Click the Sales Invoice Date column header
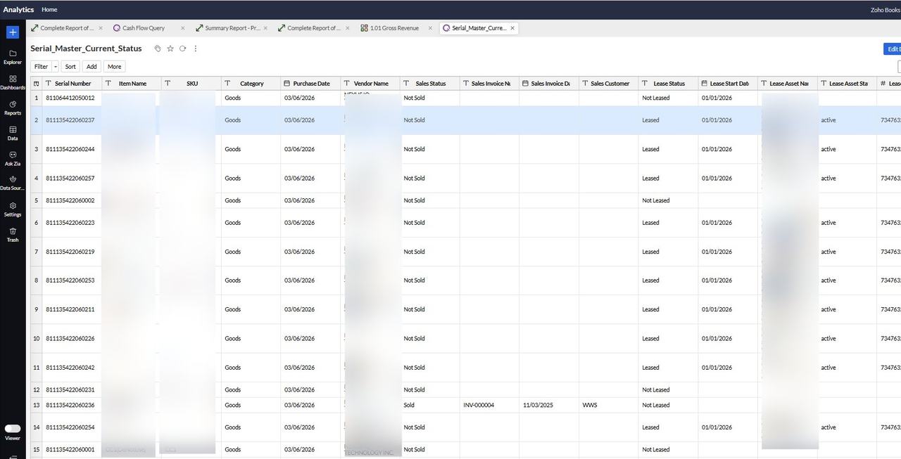Viewport: 901px width, 459px height. coord(549,83)
